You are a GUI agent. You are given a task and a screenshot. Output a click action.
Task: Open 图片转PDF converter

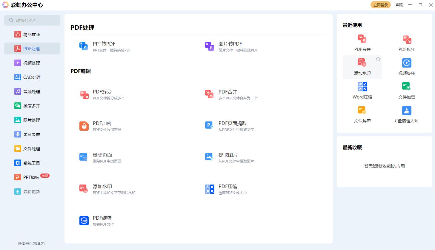tap(230, 46)
